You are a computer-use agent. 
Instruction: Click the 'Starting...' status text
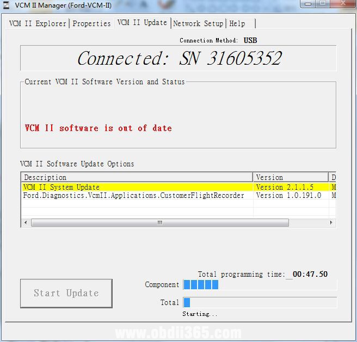200,314
